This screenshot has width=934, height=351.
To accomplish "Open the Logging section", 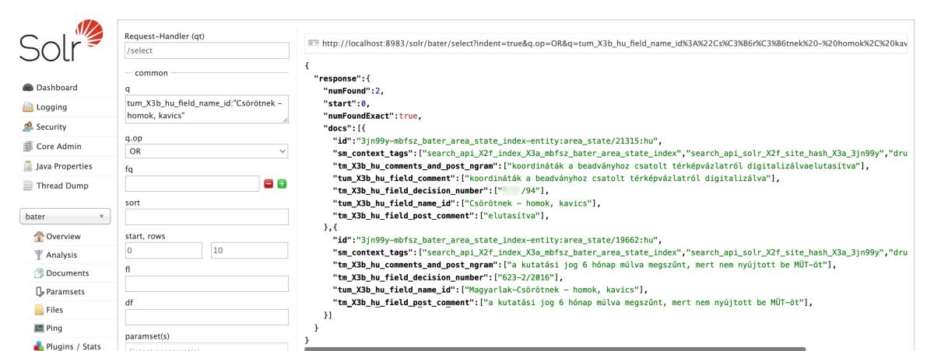I will point(51,107).
